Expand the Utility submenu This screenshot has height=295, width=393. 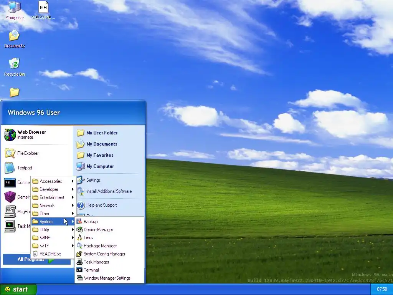coord(53,230)
